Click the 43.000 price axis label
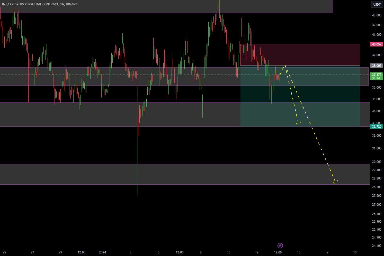This screenshot has height=256, width=384. [x=377, y=15]
